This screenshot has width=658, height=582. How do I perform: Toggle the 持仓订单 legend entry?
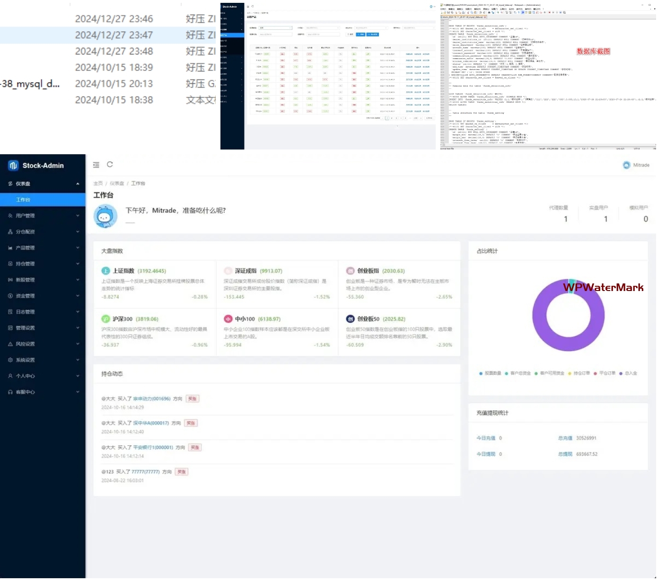[x=579, y=373]
